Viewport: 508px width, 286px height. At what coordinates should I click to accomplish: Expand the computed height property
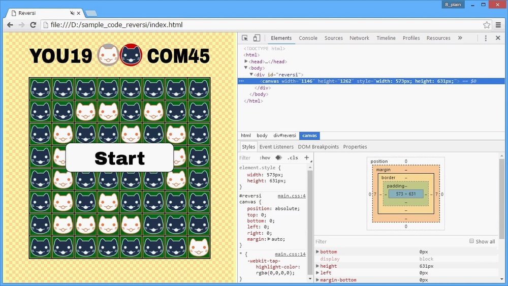[317, 266]
